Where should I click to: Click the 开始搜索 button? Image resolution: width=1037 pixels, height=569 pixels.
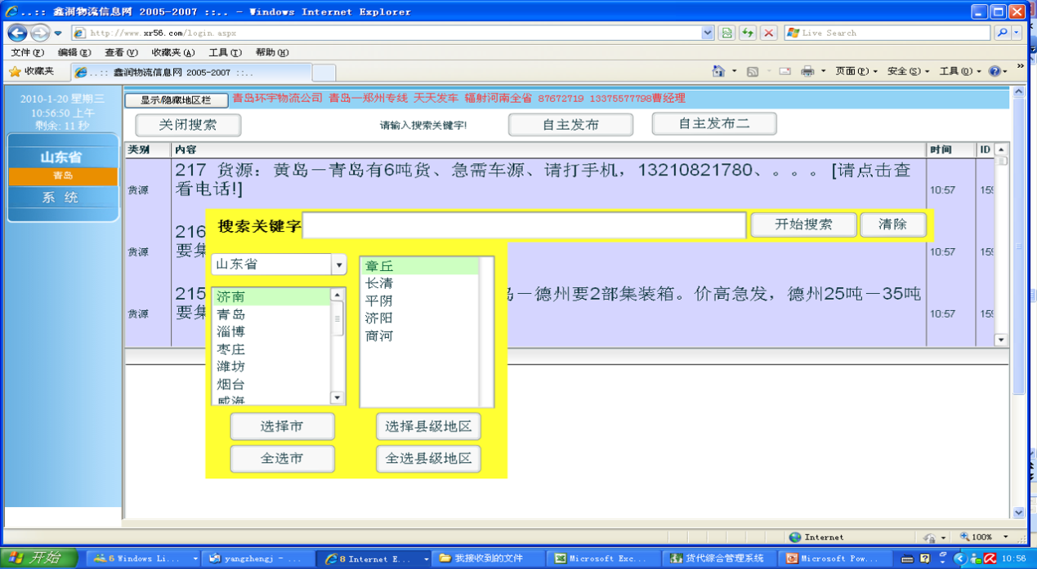click(803, 224)
